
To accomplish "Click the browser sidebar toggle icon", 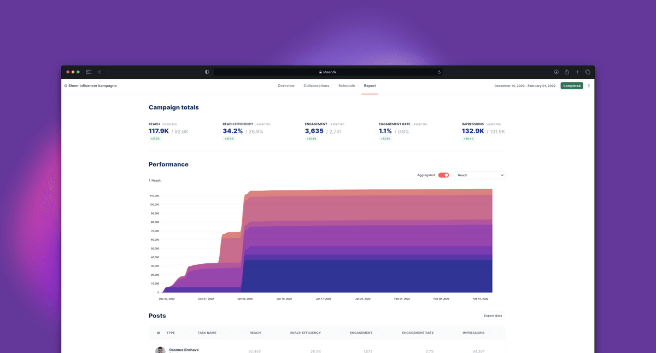I will 89,72.
